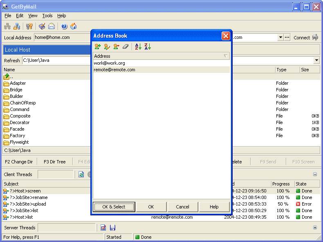Image resolution: width=323 pixels, height=242 pixels.
Task: Click the green Done status bar indicator
Action: 137,237
